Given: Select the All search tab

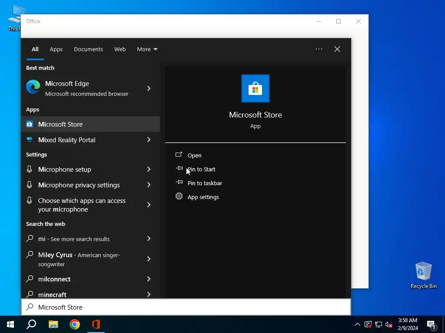Looking at the screenshot, I should (x=35, y=49).
